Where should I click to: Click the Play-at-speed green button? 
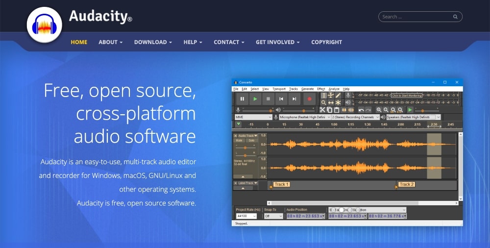click(x=410, y=110)
